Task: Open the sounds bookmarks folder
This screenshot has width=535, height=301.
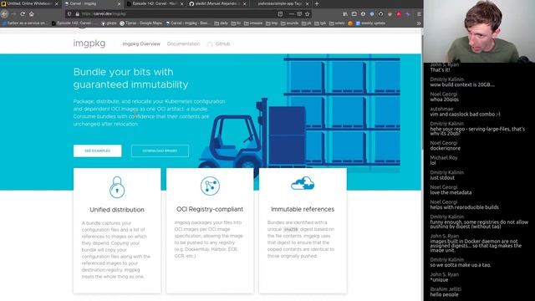Action: 290,23
